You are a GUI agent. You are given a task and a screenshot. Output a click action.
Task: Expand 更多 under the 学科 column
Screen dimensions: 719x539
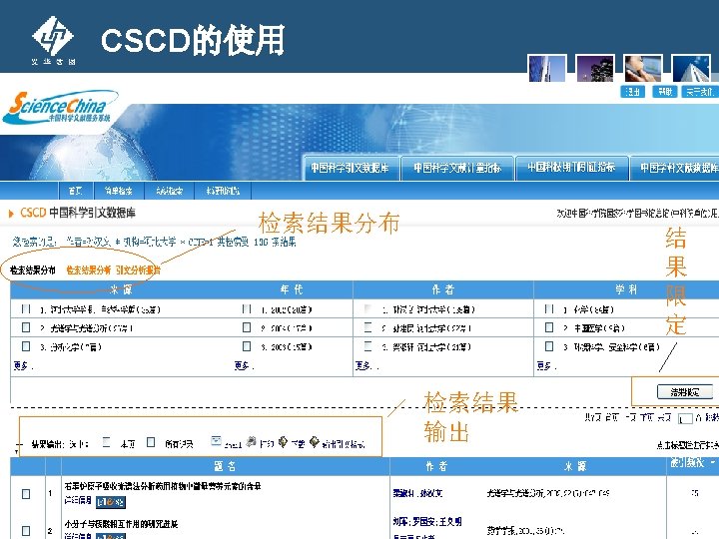tap(544, 365)
